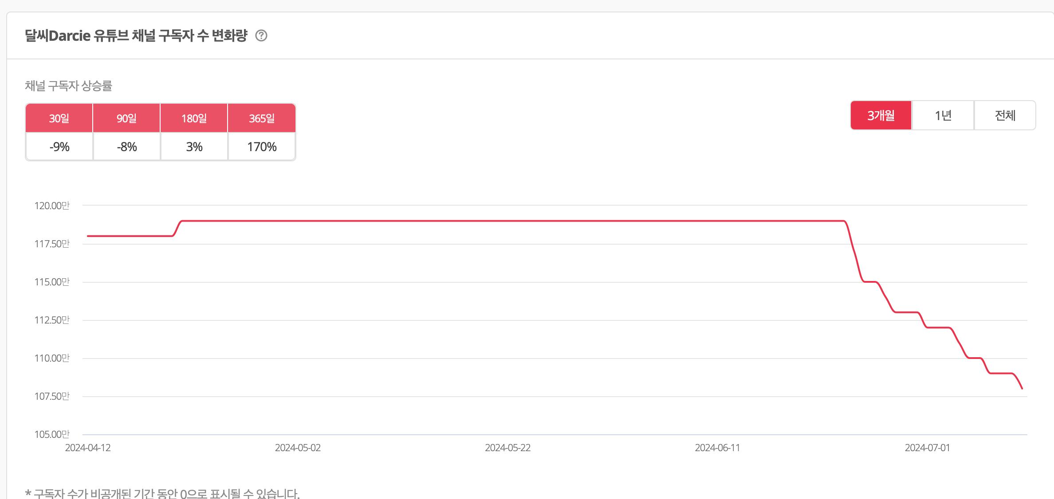
Task: Click the 365일 header cell
Action: tap(262, 118)
